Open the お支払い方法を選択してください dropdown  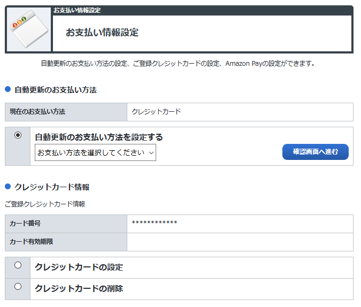95,152
